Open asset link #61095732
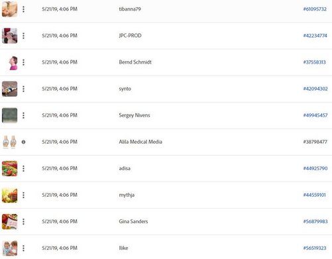The image size is (332, 259). click(x=315, y=9)
